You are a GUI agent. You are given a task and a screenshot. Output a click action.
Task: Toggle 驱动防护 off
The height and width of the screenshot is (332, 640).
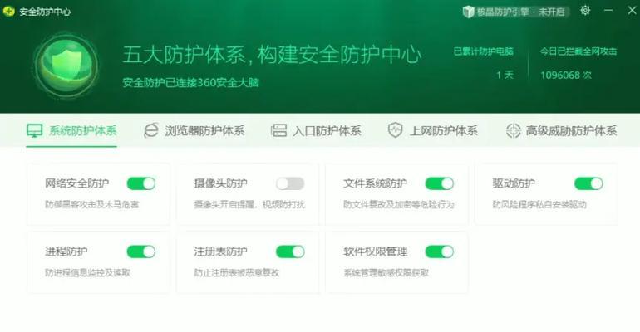point(588,183)
